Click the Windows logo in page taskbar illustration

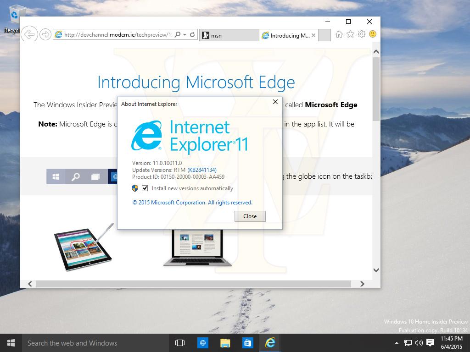56,176
